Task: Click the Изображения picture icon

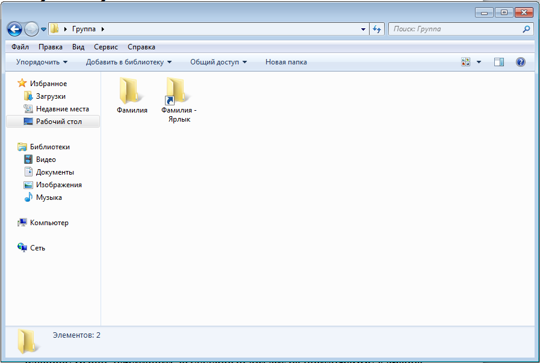Action: [28, 185]
